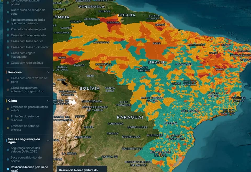Click the AMAPÁ state label
The image size is (251, 172).
click(x=160, y=25)
